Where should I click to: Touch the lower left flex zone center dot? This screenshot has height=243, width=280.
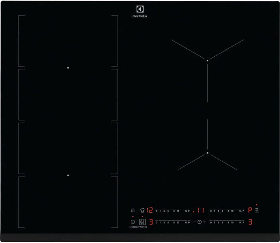[x=68, y=175]
